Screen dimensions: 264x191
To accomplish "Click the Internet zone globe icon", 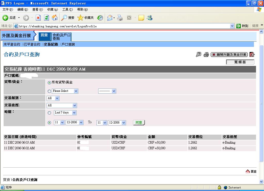I will point(226,187).
